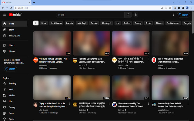Open Trying to Wake Up at 5 AM thumbnail

click(52, 88)
